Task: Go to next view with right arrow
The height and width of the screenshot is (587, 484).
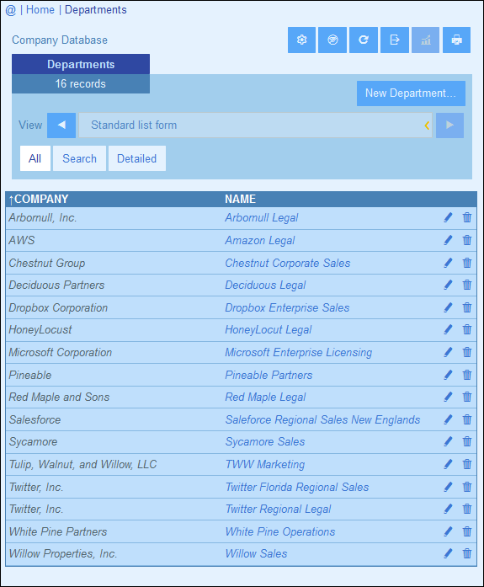Action: click(x=450, y=125)
